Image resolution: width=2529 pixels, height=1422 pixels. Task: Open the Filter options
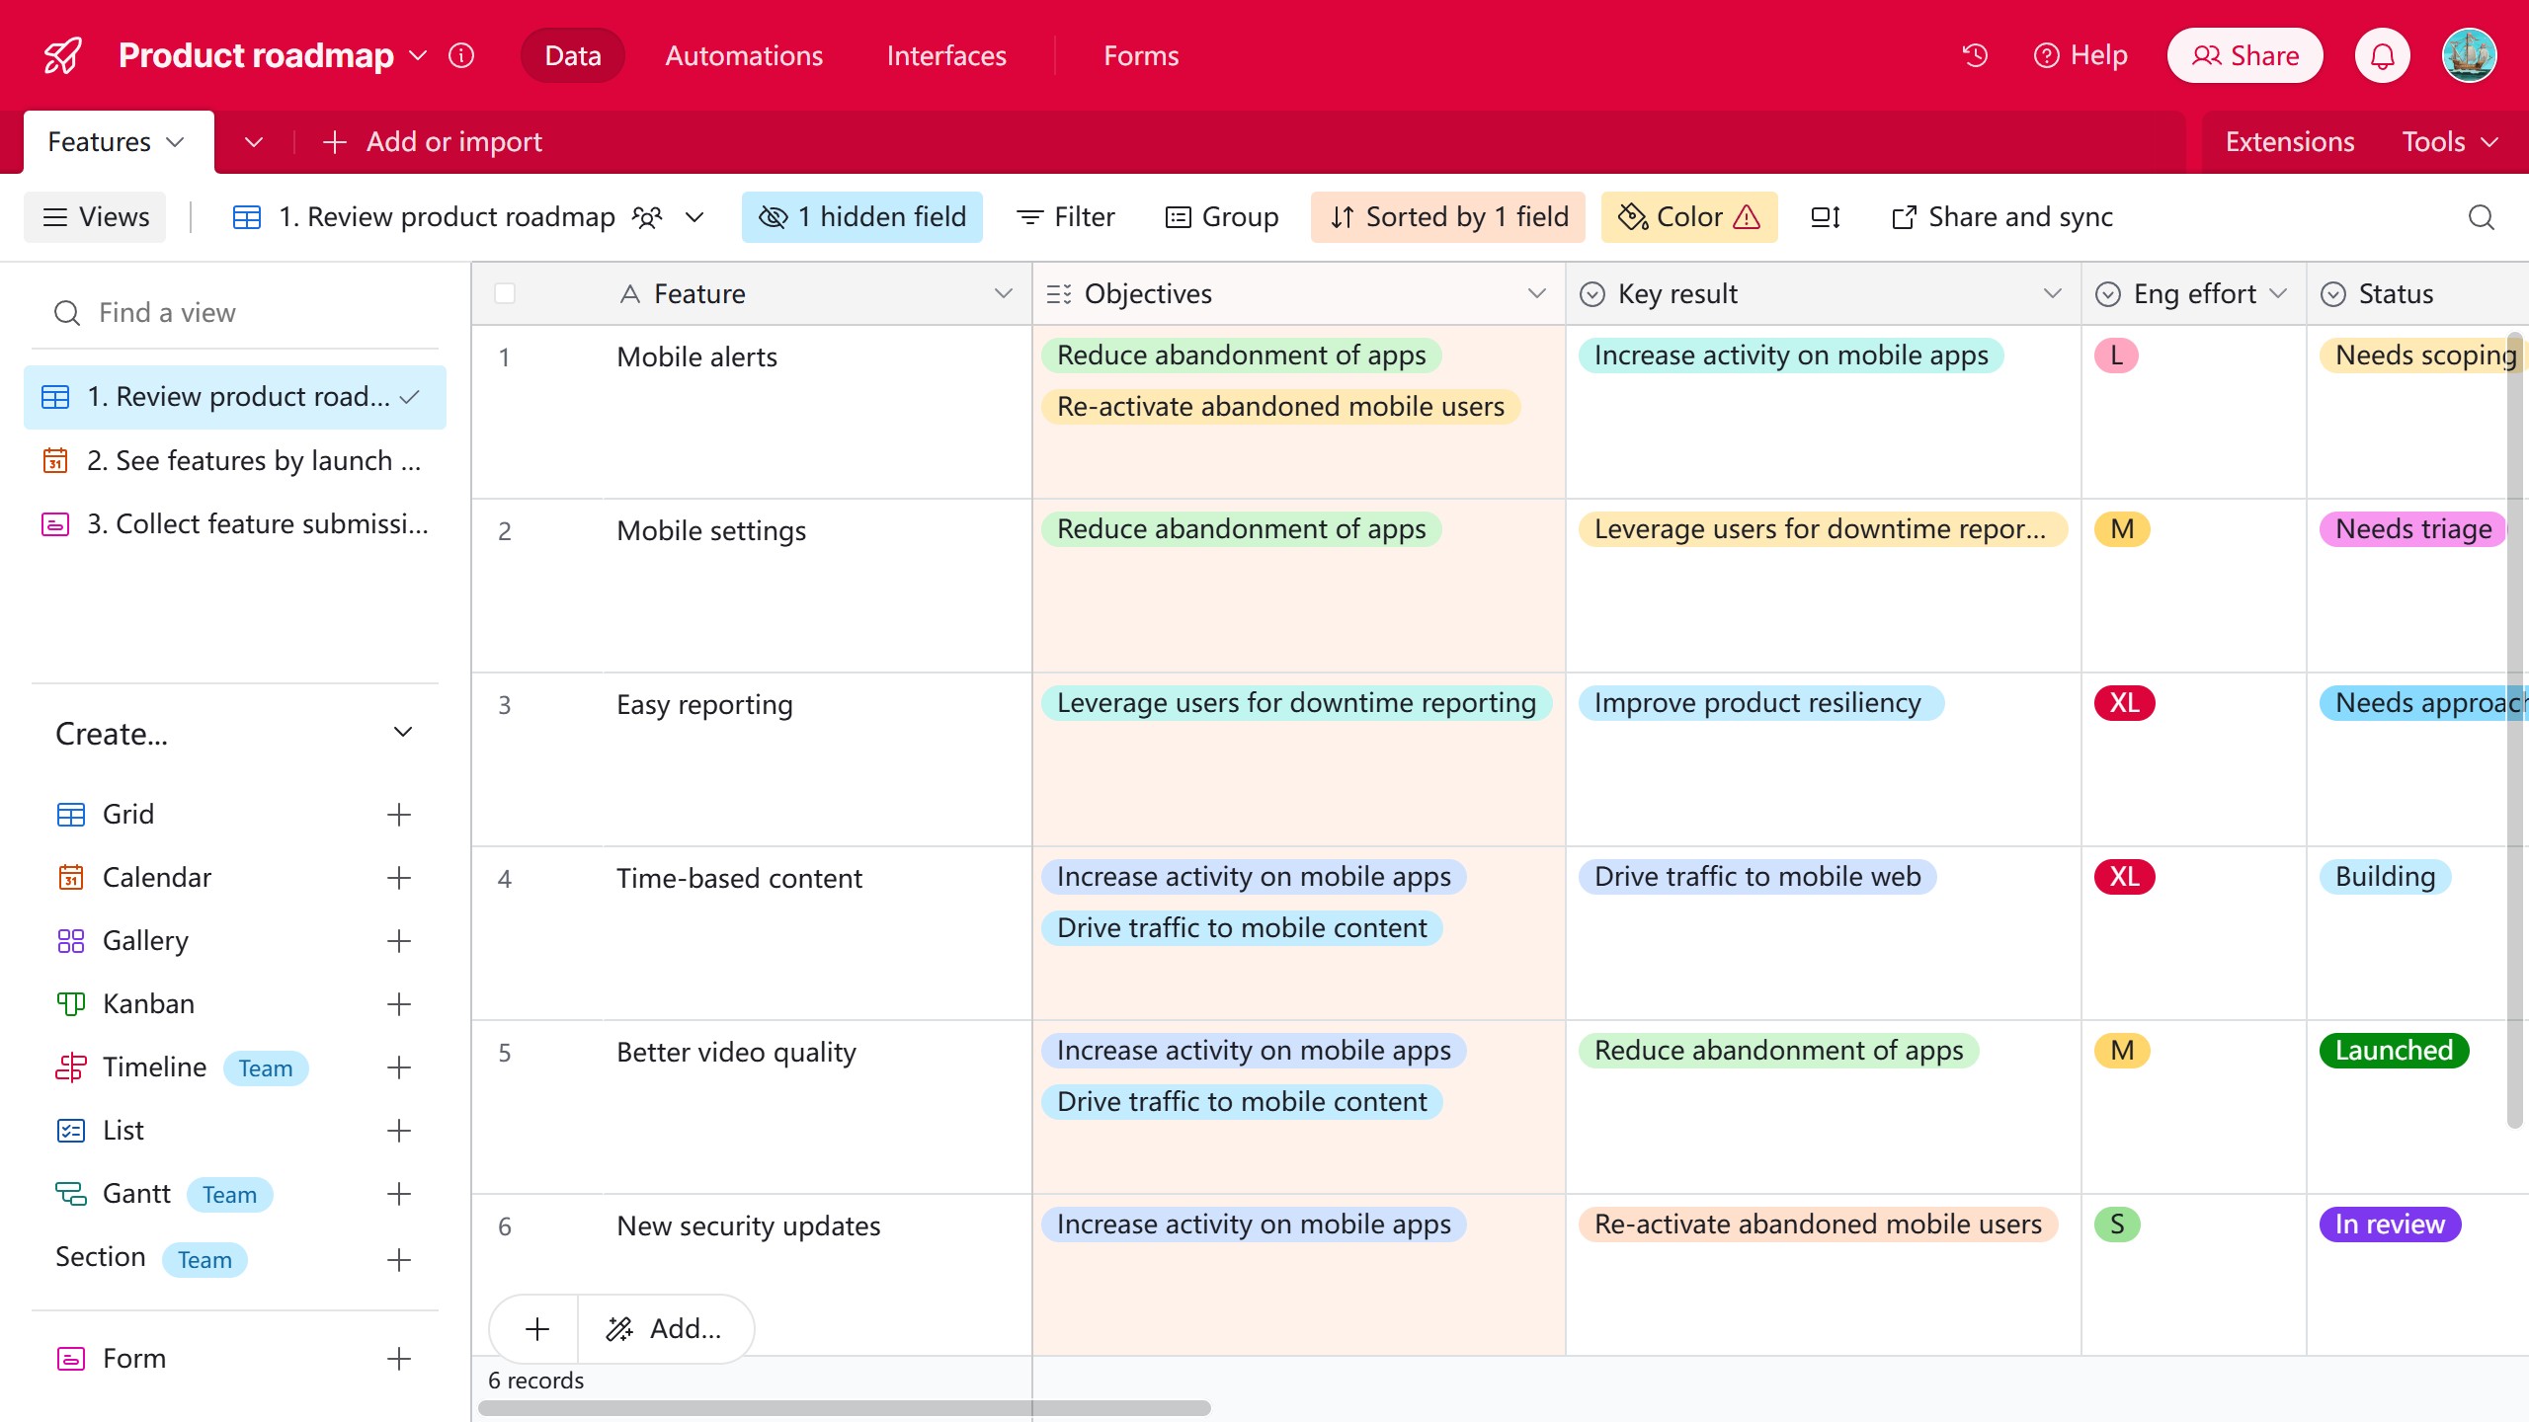click(1066, 217)
